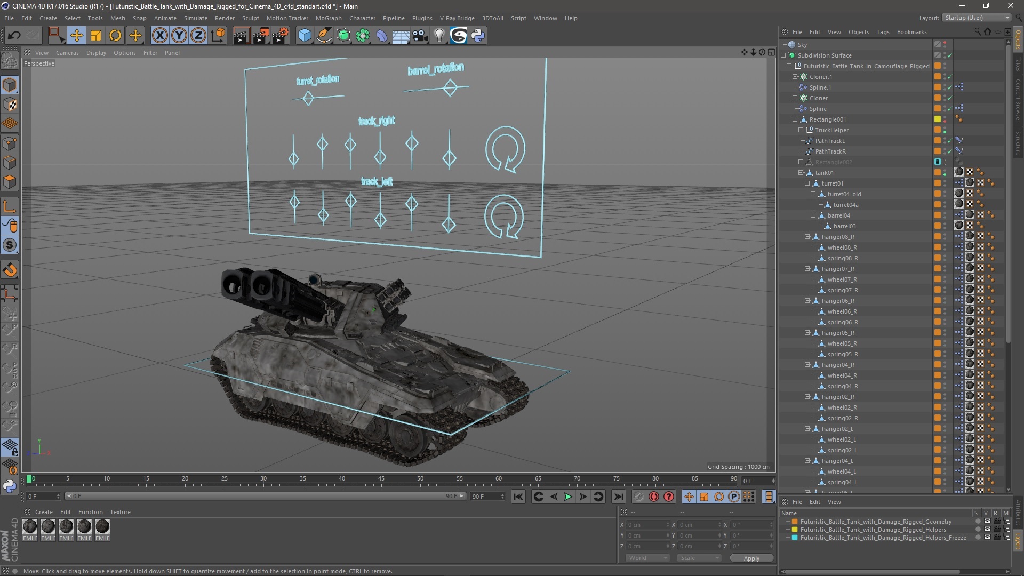Activate the Scale tool

pyautogui.click(x=96, y=36)
